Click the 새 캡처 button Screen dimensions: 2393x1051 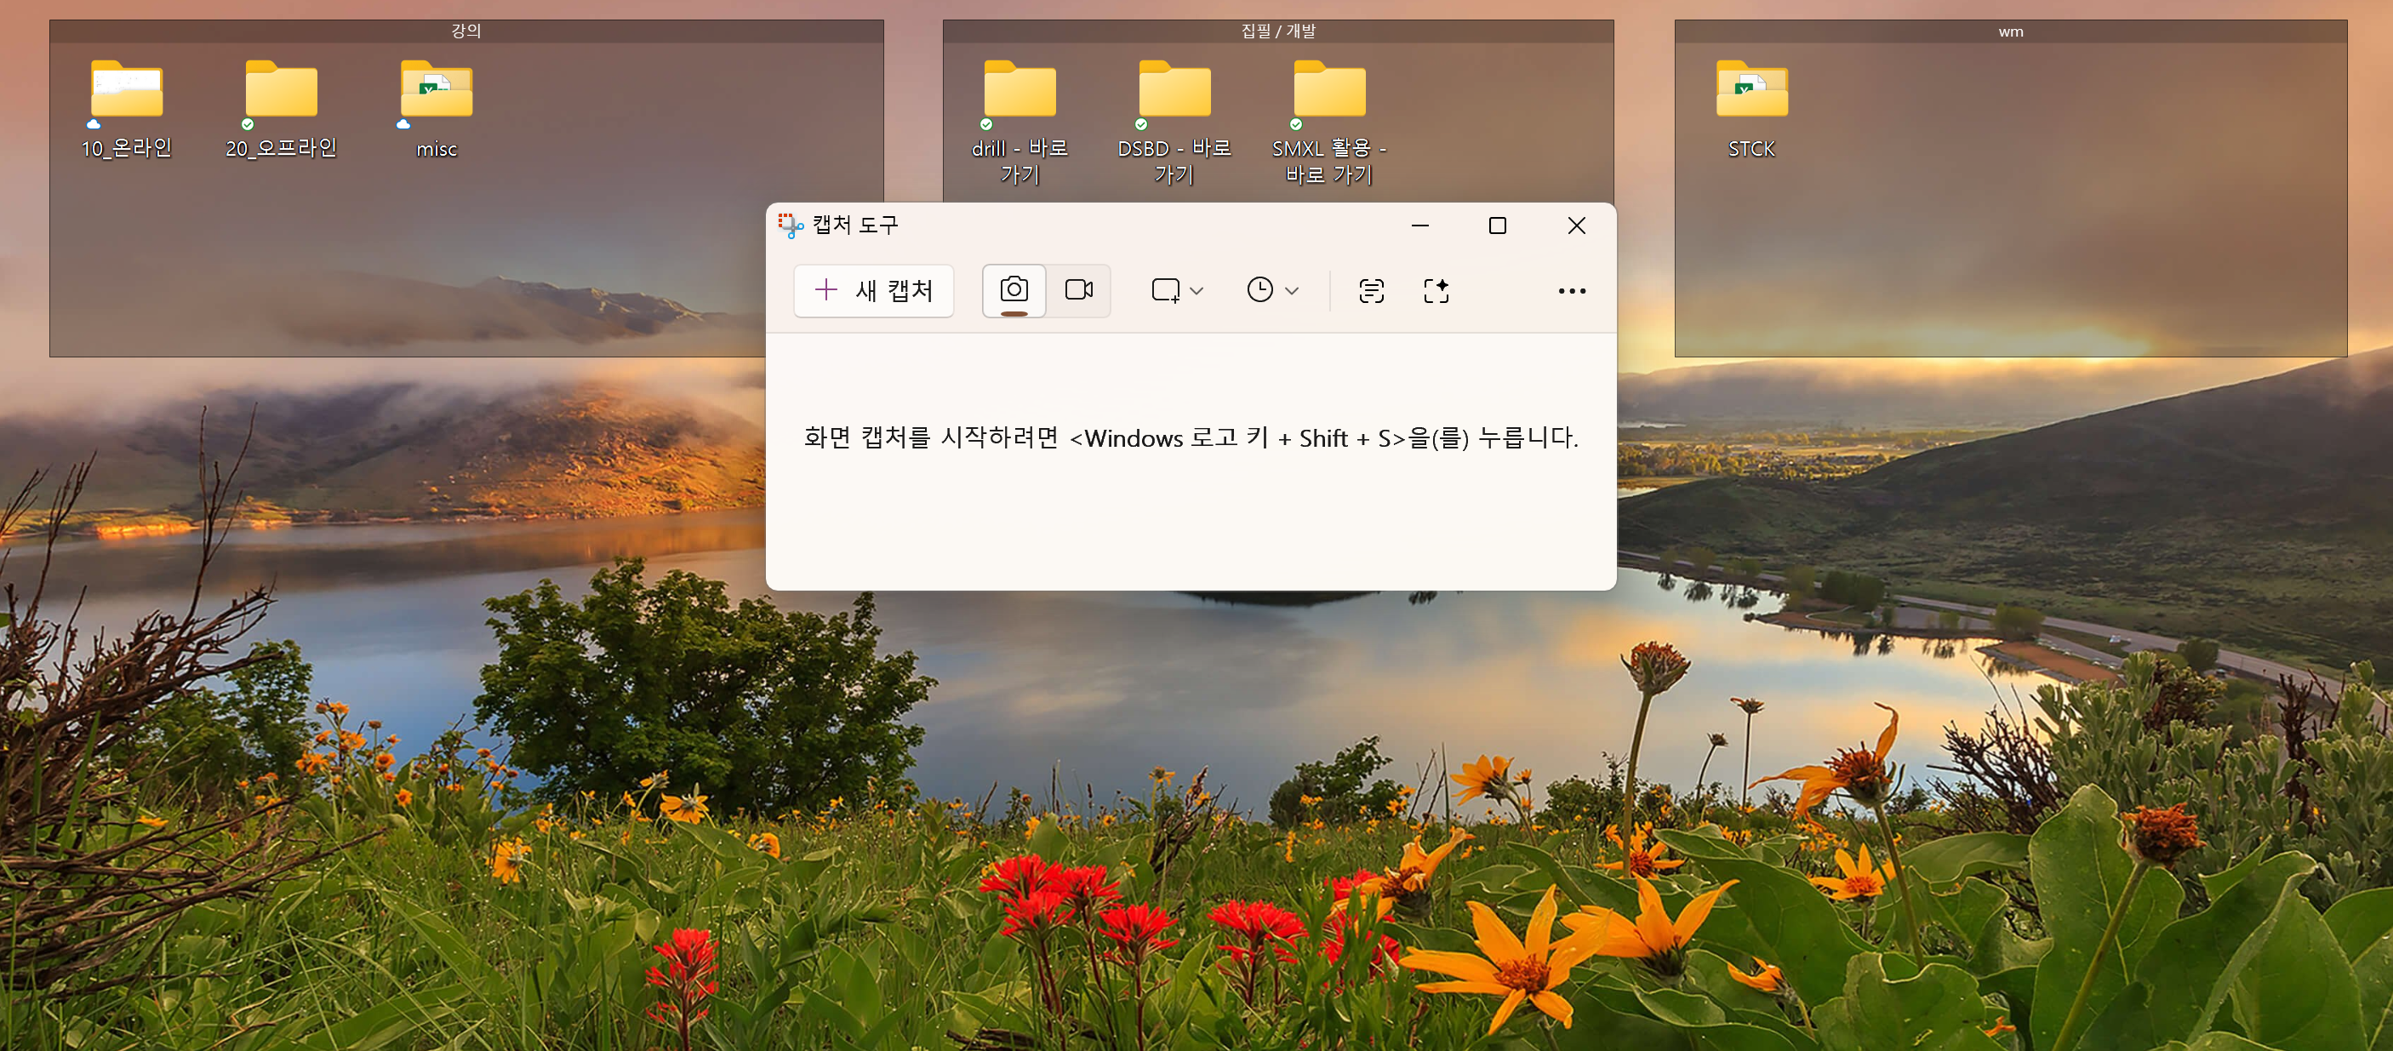[873, 291]
